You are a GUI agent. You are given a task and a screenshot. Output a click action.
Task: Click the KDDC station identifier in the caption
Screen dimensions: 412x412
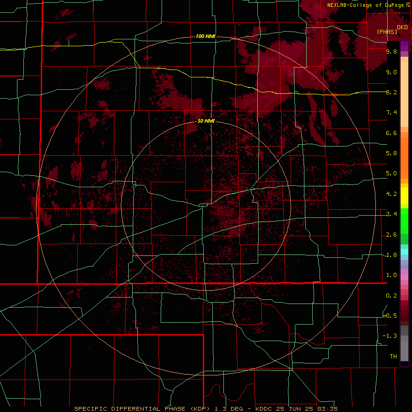[264, 409]
